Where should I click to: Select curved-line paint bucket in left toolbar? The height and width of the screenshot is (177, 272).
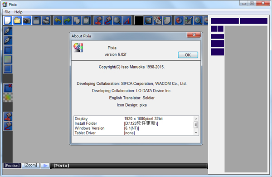coord(8,126)
